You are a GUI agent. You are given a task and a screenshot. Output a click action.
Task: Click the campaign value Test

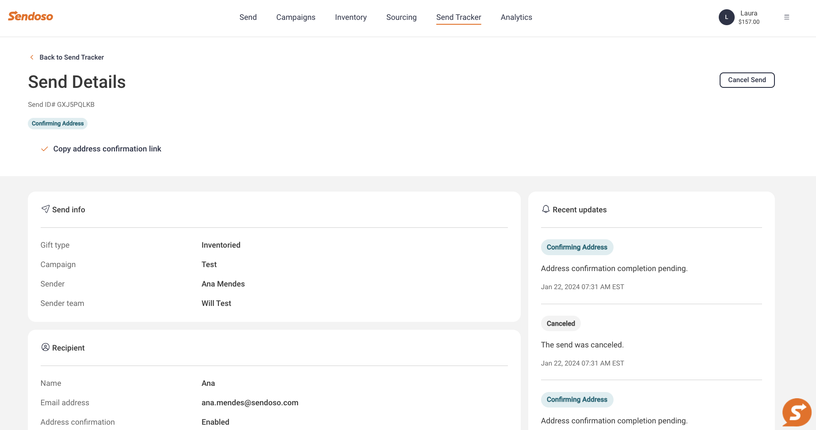click(209, 264)
